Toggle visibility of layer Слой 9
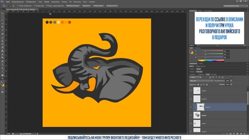 (191, 91)
